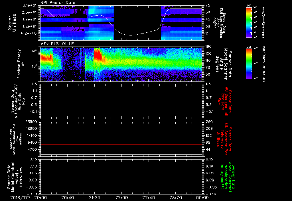Click the 'ESH Sun Elevation Angle' axis title
The image size is (292, 201).
[220, 23]
